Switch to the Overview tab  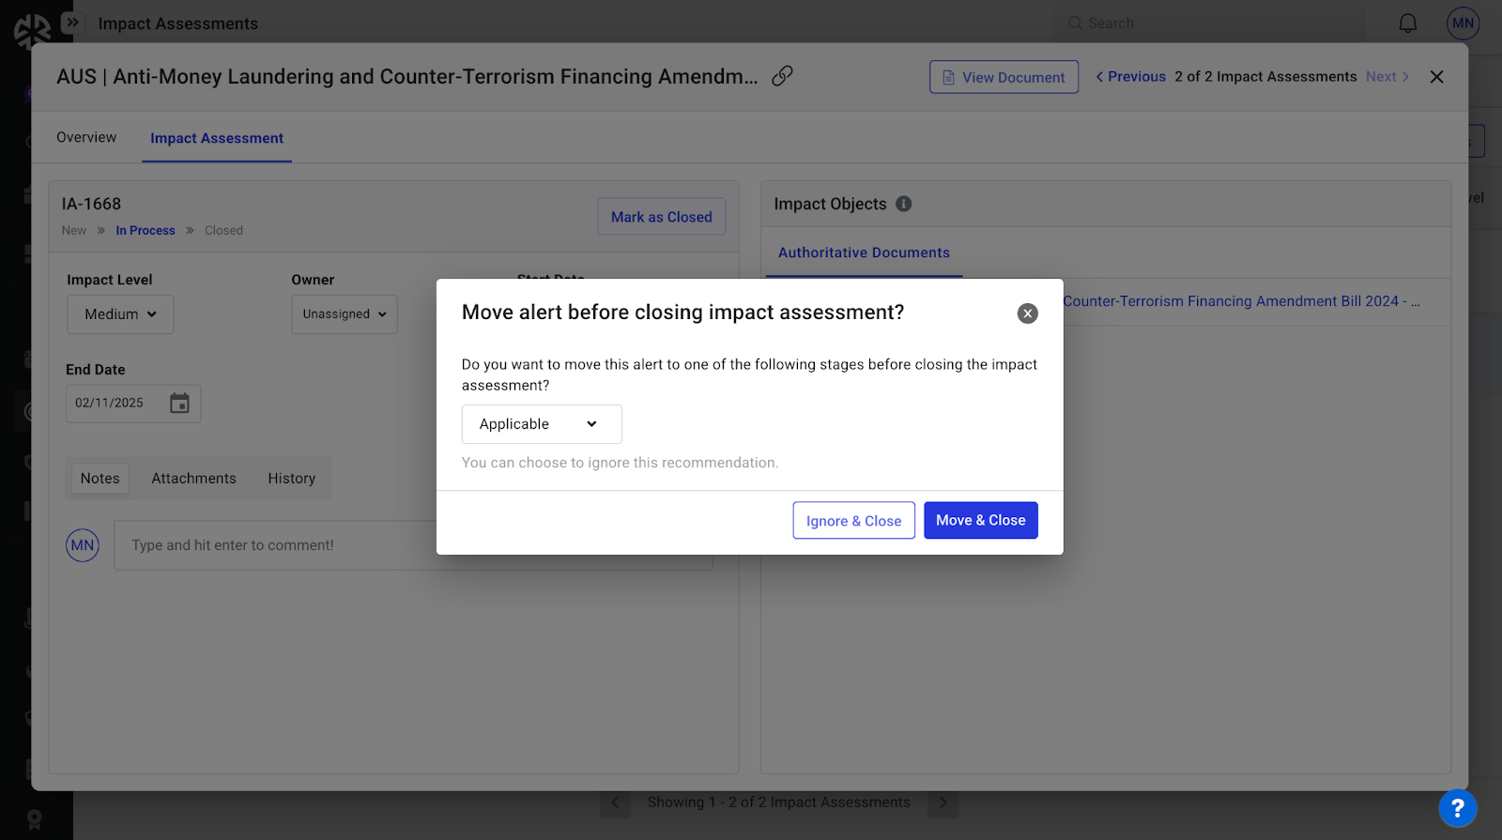pyautogui.click(x=86, y=138)
